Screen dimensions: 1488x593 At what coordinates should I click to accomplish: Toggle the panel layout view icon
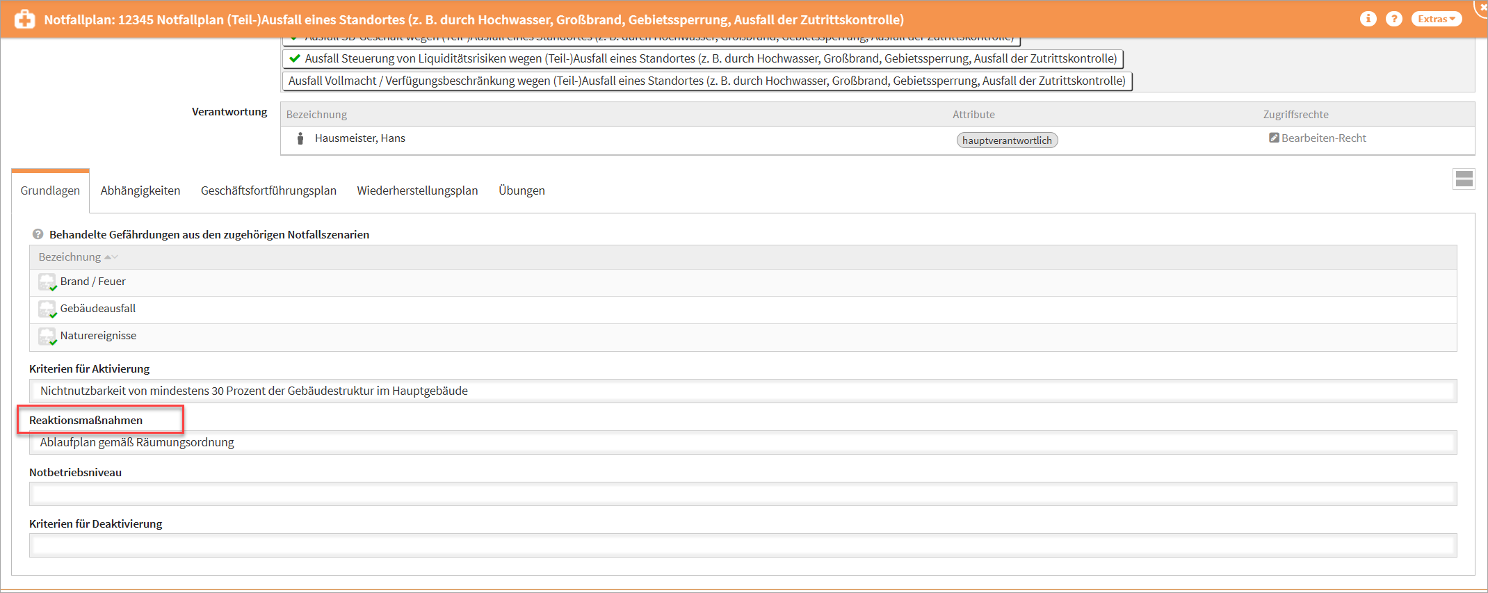point(1464,179)
